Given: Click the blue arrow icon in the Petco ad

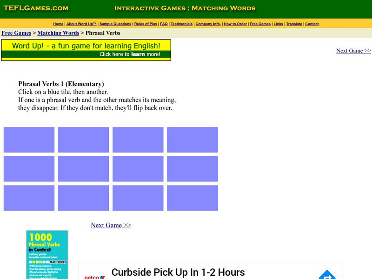Looking at the screenshot, I should pyautogui.click(x=328, y=276).
